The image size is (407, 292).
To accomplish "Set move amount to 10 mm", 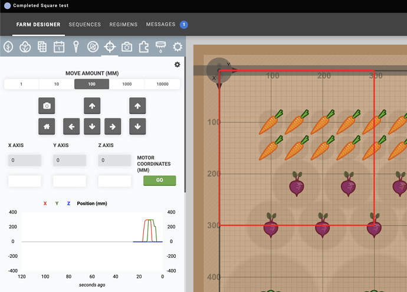I will click(x=57, y=84).
